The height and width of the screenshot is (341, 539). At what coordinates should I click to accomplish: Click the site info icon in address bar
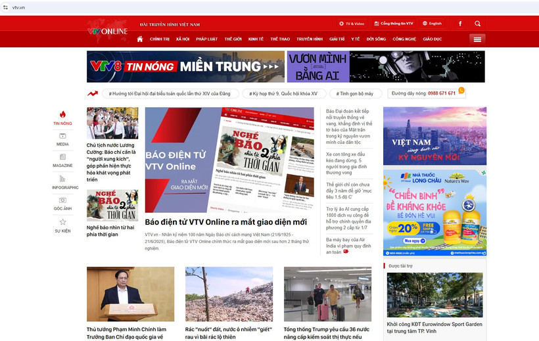coord(5,7)
